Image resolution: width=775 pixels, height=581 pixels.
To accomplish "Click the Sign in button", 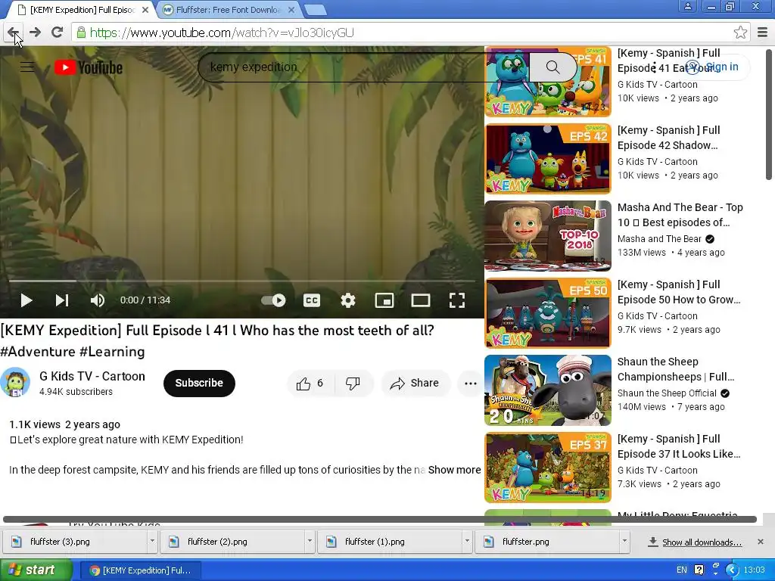I will click(713, 67).
